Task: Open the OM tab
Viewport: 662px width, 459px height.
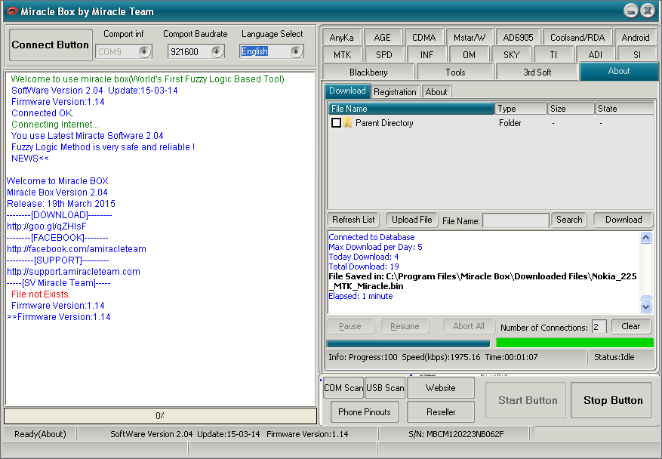Action: pos(469,55)
